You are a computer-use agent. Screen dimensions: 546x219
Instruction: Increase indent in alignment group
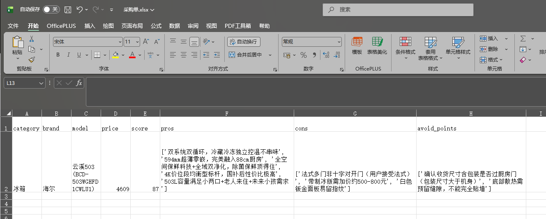click(x=217, y=55)
